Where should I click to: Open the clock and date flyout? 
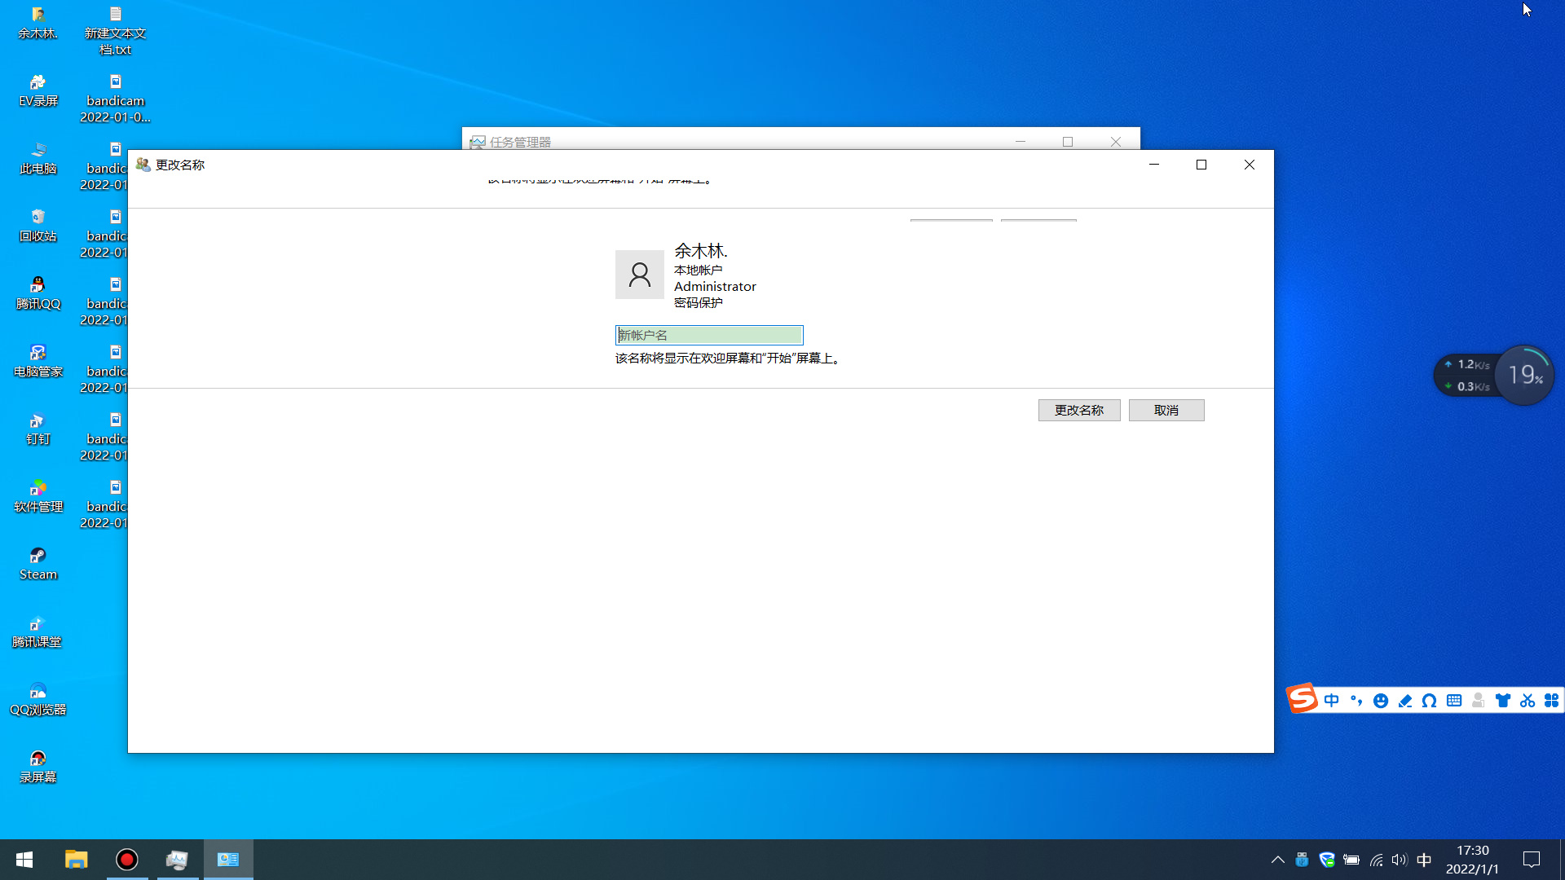tap(1472, 860)
